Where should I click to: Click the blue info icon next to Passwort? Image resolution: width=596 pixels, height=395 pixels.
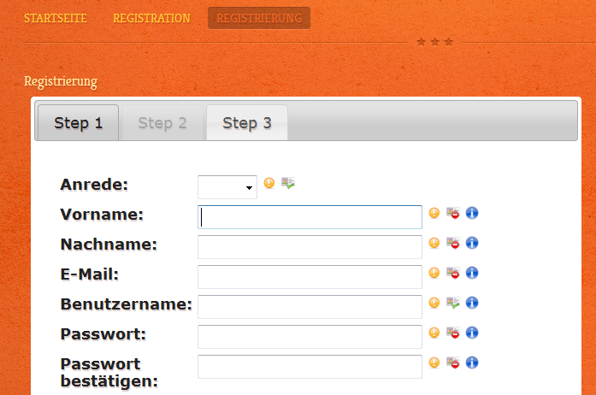[x=472, y=333]
